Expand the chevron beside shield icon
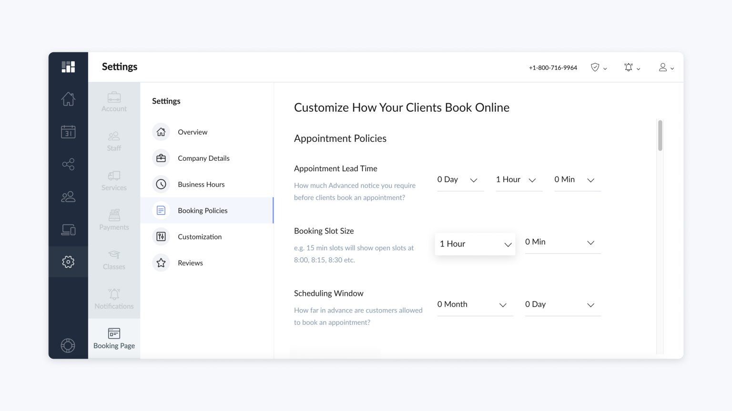 605,69
